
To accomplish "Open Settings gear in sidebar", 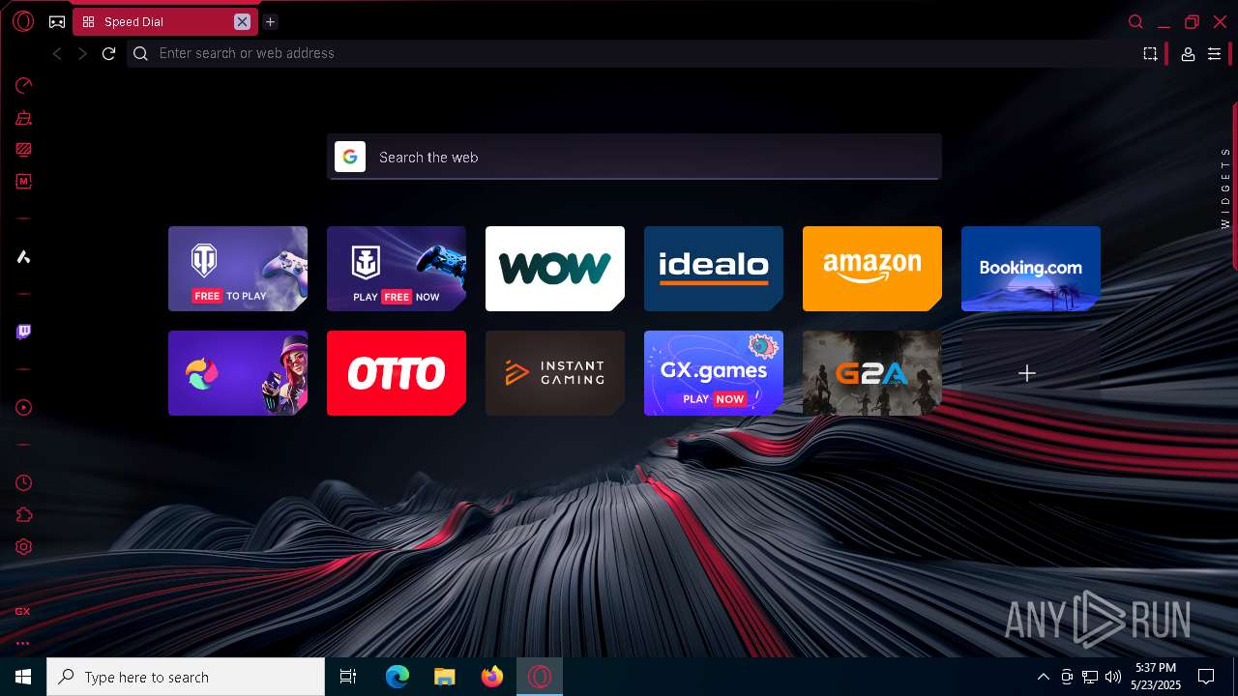I will (x=24, y=547).
